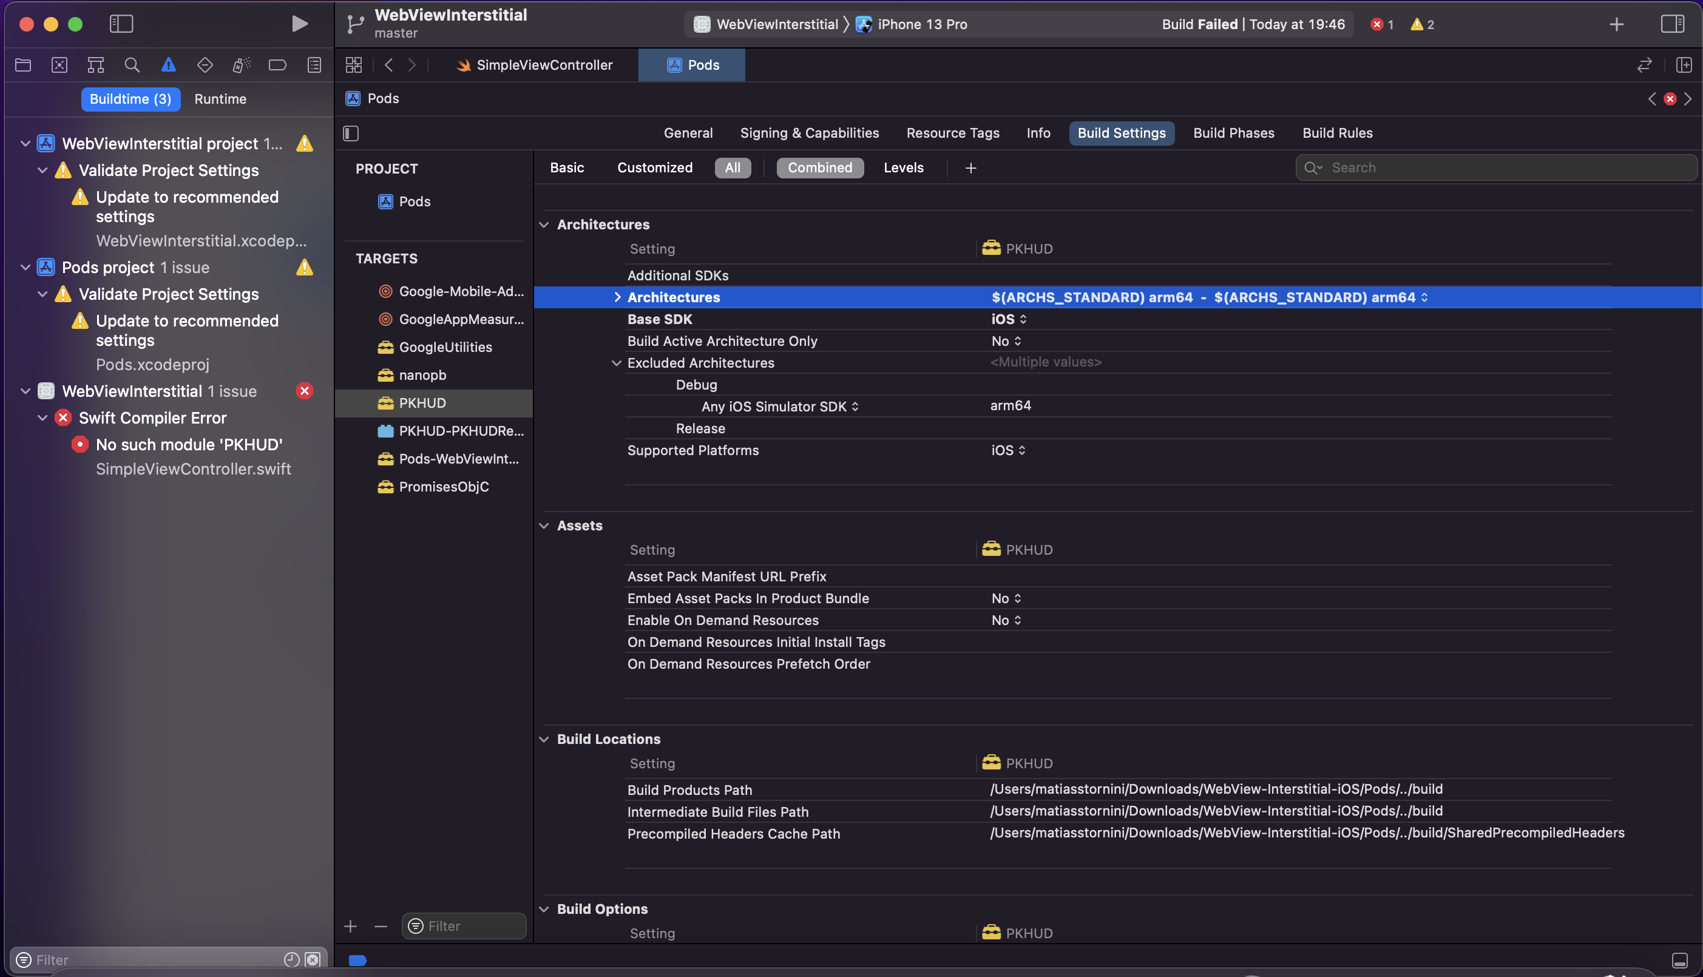Open the Breakpoint navigator icon
Screen dimensions: 1703x977
(277, 65)
